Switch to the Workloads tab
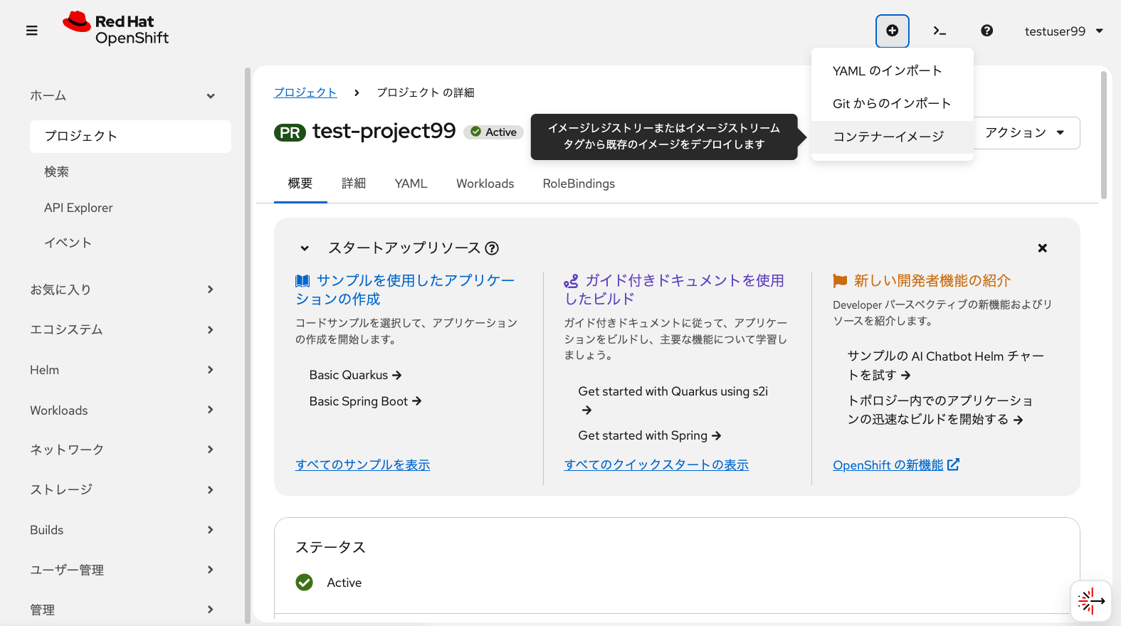 485,184
